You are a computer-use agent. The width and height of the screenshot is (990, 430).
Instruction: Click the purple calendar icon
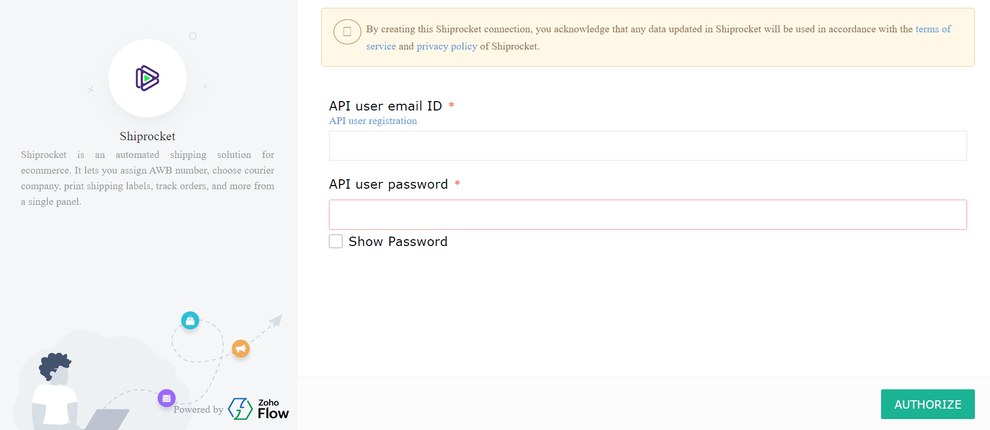(x=166, y=398)
